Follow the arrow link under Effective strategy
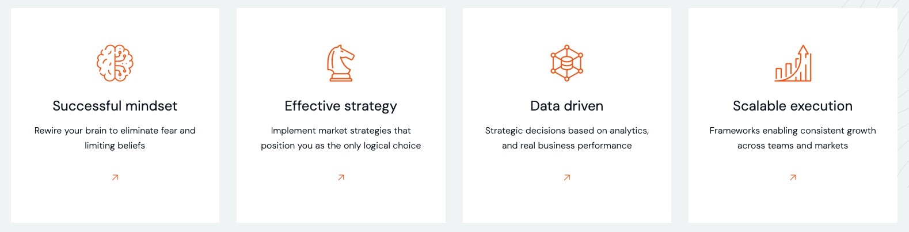 [x=341, y=177]
